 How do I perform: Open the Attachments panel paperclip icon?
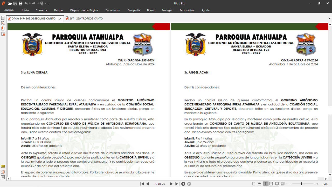pyautogui.click(x=3, y=172)
